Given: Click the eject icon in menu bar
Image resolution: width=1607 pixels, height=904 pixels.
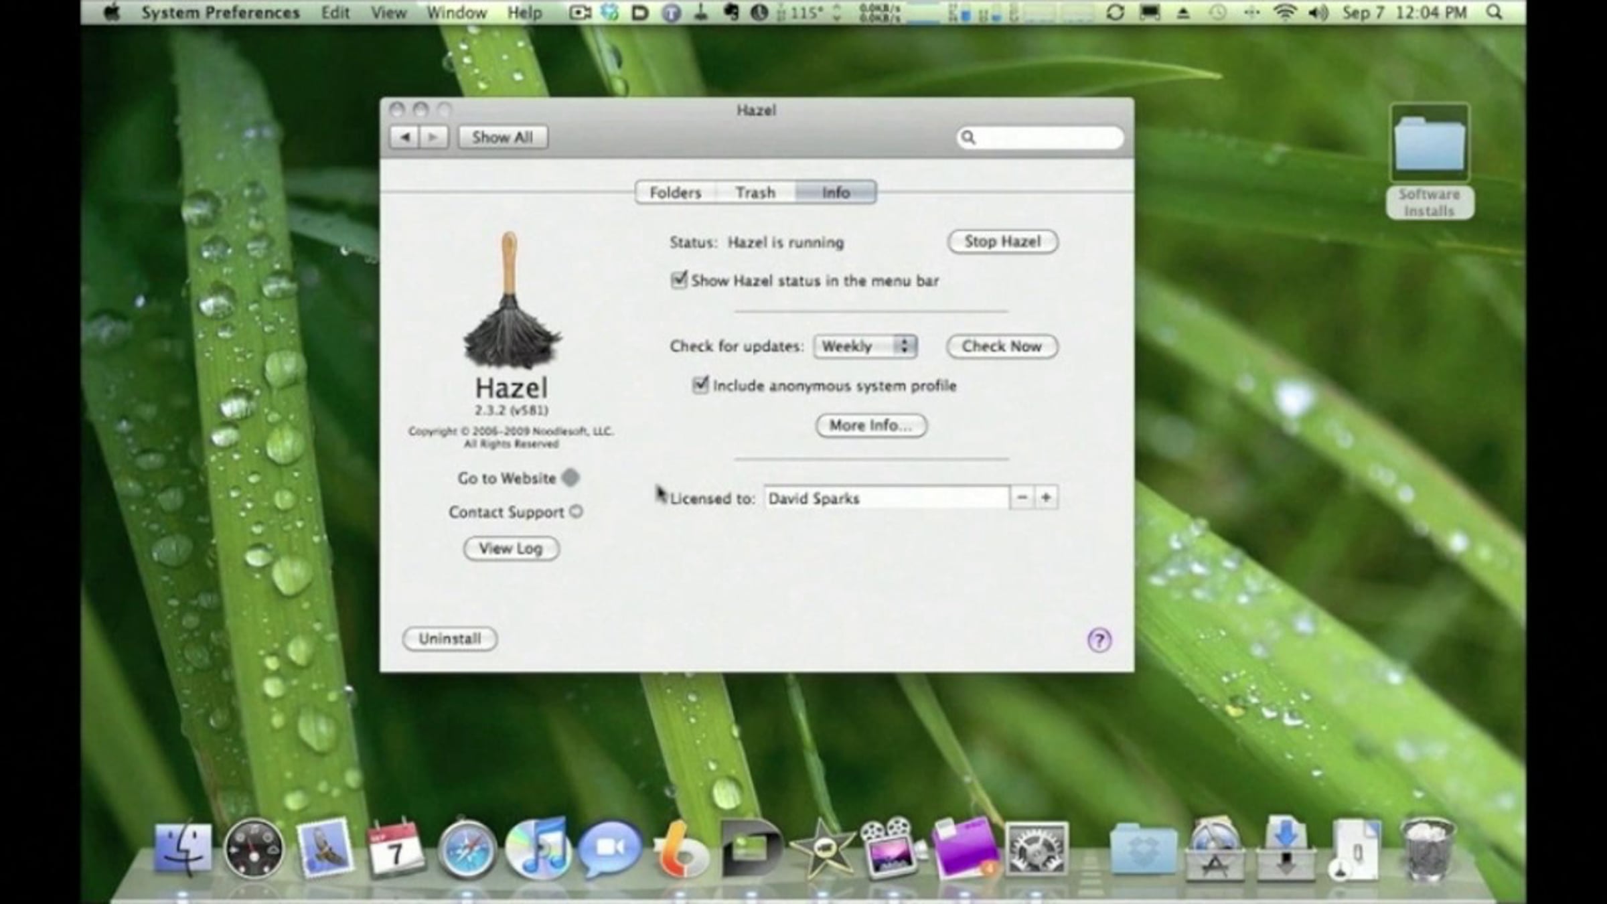Looking at the screenshot, I should tap(1183, 12).
